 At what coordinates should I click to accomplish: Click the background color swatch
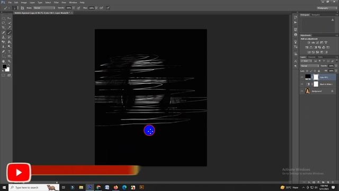8,70
